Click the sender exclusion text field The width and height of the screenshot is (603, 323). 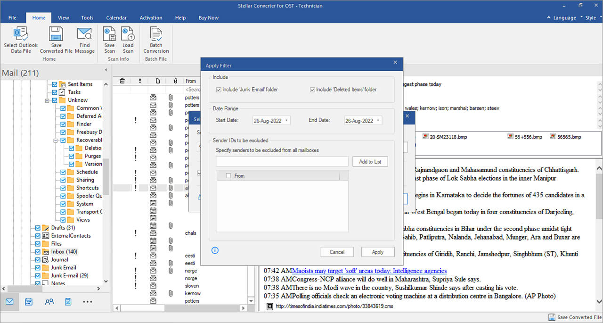(282, 162)
